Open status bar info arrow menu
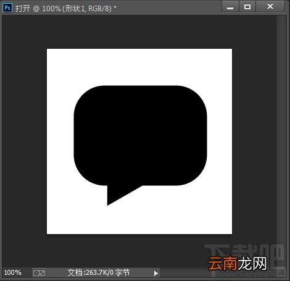Viewport: 290px width, 281px height. coord(156,273)
